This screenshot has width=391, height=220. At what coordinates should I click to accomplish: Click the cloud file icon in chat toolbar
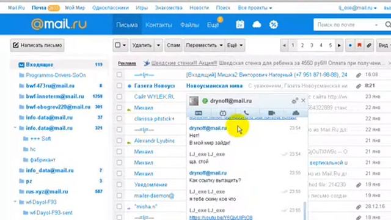click(296, 113)
